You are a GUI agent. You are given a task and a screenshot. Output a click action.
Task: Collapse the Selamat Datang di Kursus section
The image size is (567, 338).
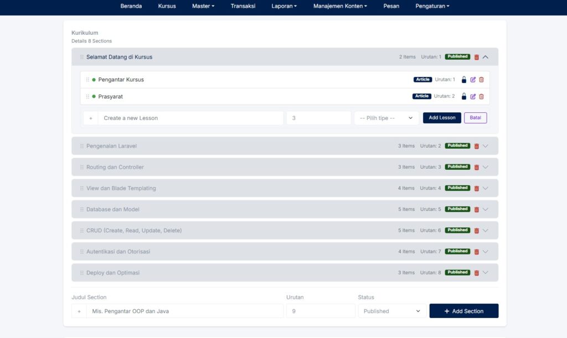(486, 57)
